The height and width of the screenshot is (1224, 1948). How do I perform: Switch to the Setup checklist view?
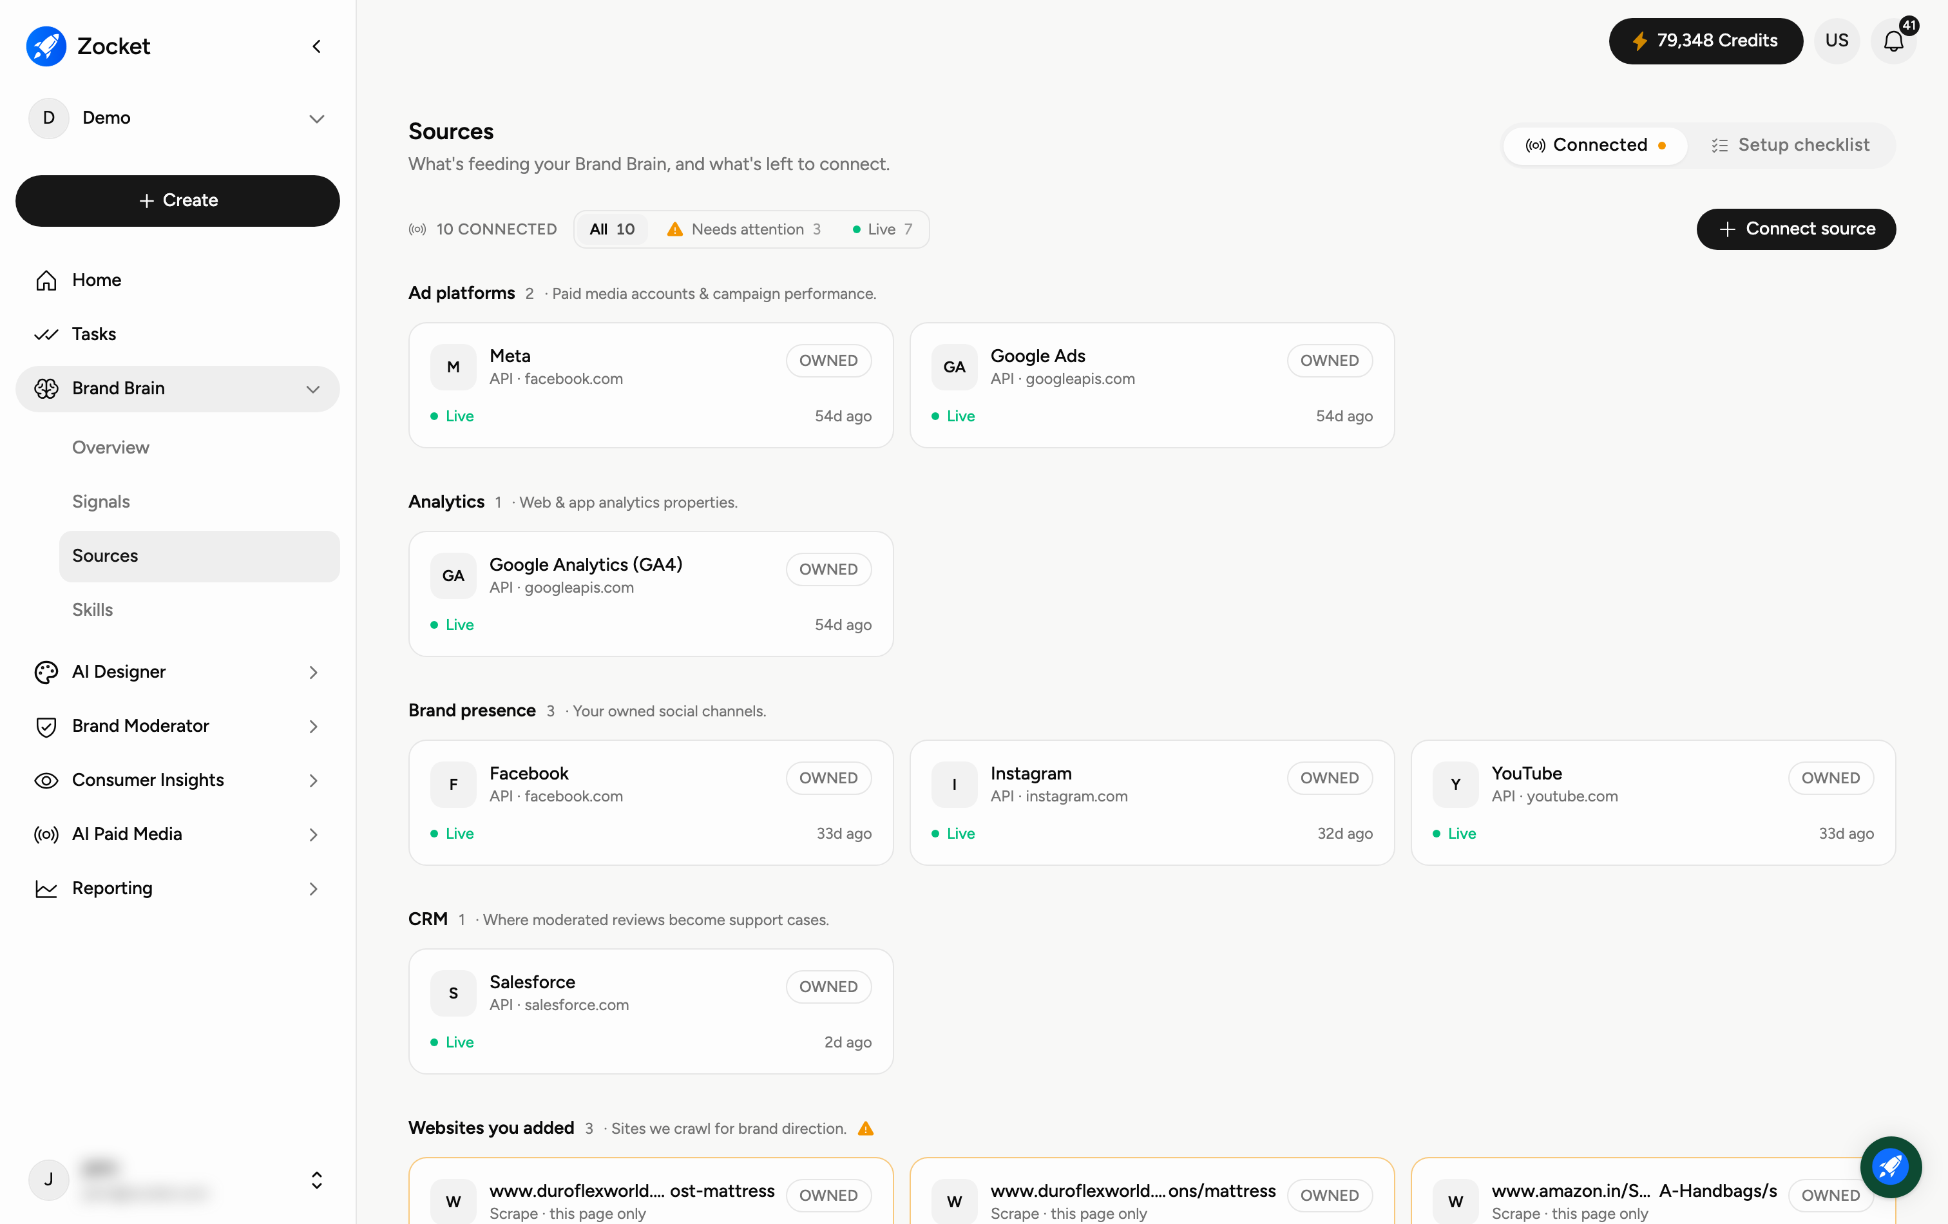pyautogui.click(x=1790, y=146)
